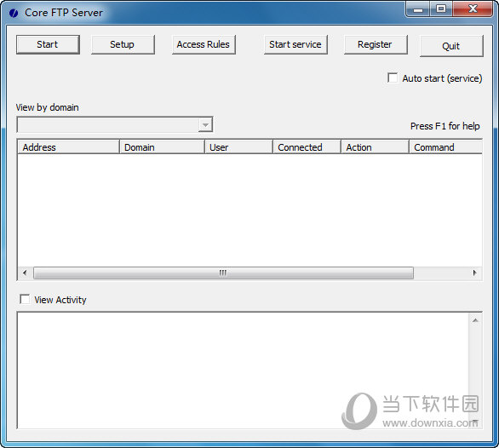Click the horizontal scrollbar left arrow
Screen dimensions: 499x448
(x=26, y=273)
